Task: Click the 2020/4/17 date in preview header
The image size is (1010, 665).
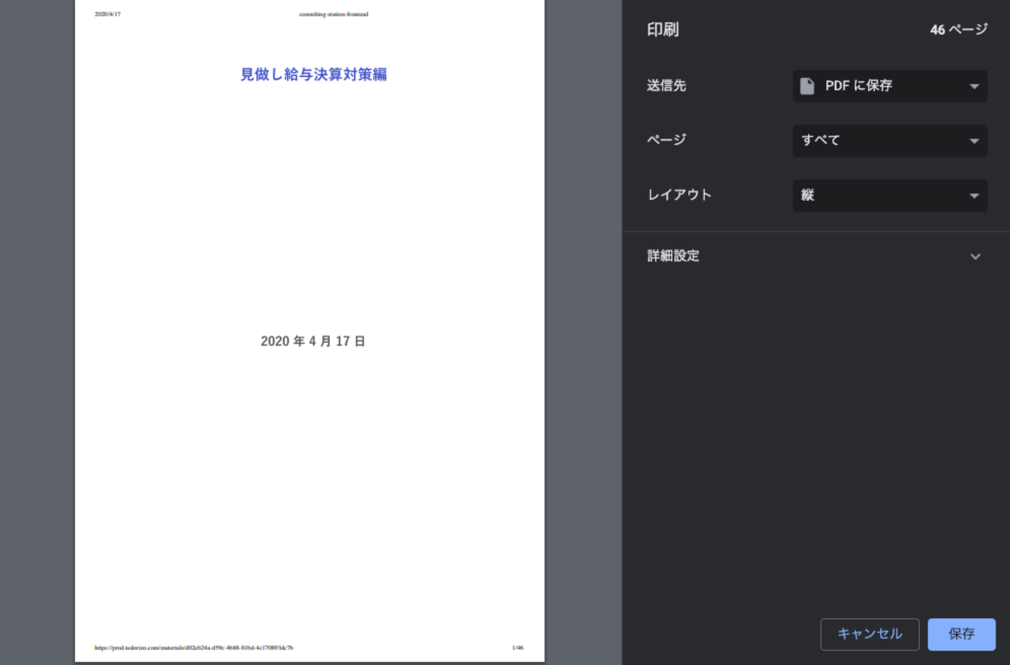Action: tap(108, 14)
